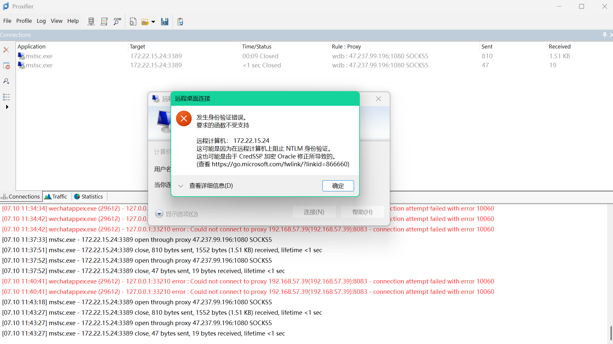Screen dimensions: 613x344
Task: Sort by the Target column header
Action: click(184, 47)
